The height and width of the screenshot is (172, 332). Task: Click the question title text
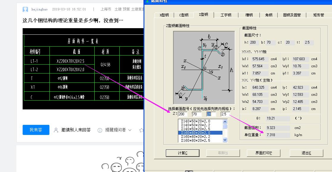pos(73,20)
